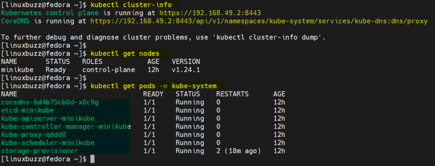435x166 pixels.
Task: Click the control plane URL https://192.168.49.2:8443
Action: (210, 13)
